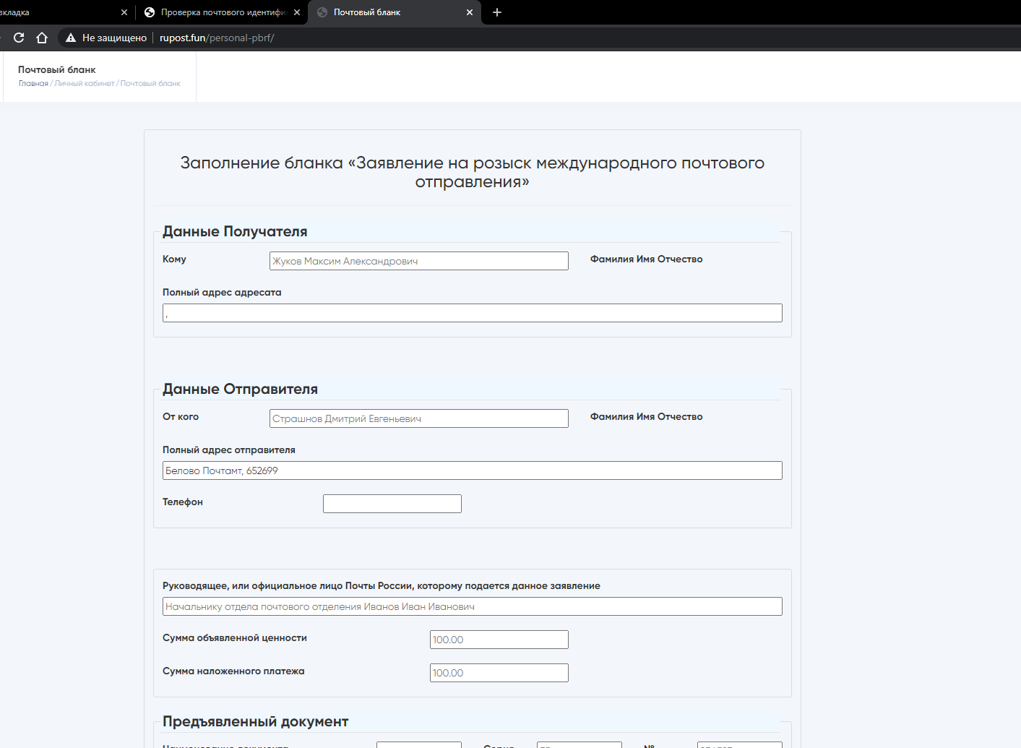This screenshot has width=1021, height=748.
Task: Click the browser home icon
Action: (42, 38)
